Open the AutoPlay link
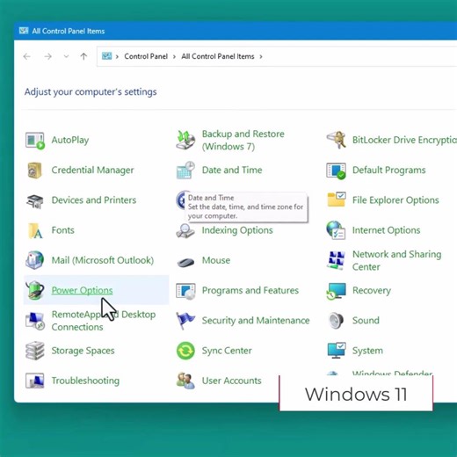Viewport: 457px width, 457px height. pos(70,140)
